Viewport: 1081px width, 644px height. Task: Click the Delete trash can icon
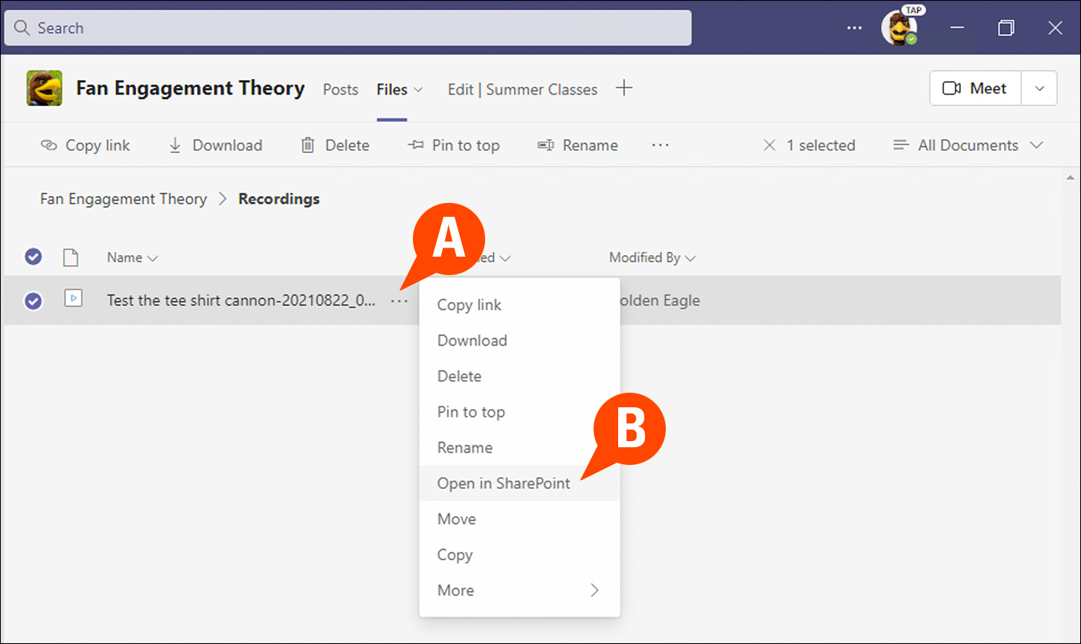point(308,145)
